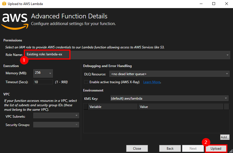Viewport: 233px width, 153px height.
Task: Open the DLQ Resource dropdown
Action: coord(170,74)
